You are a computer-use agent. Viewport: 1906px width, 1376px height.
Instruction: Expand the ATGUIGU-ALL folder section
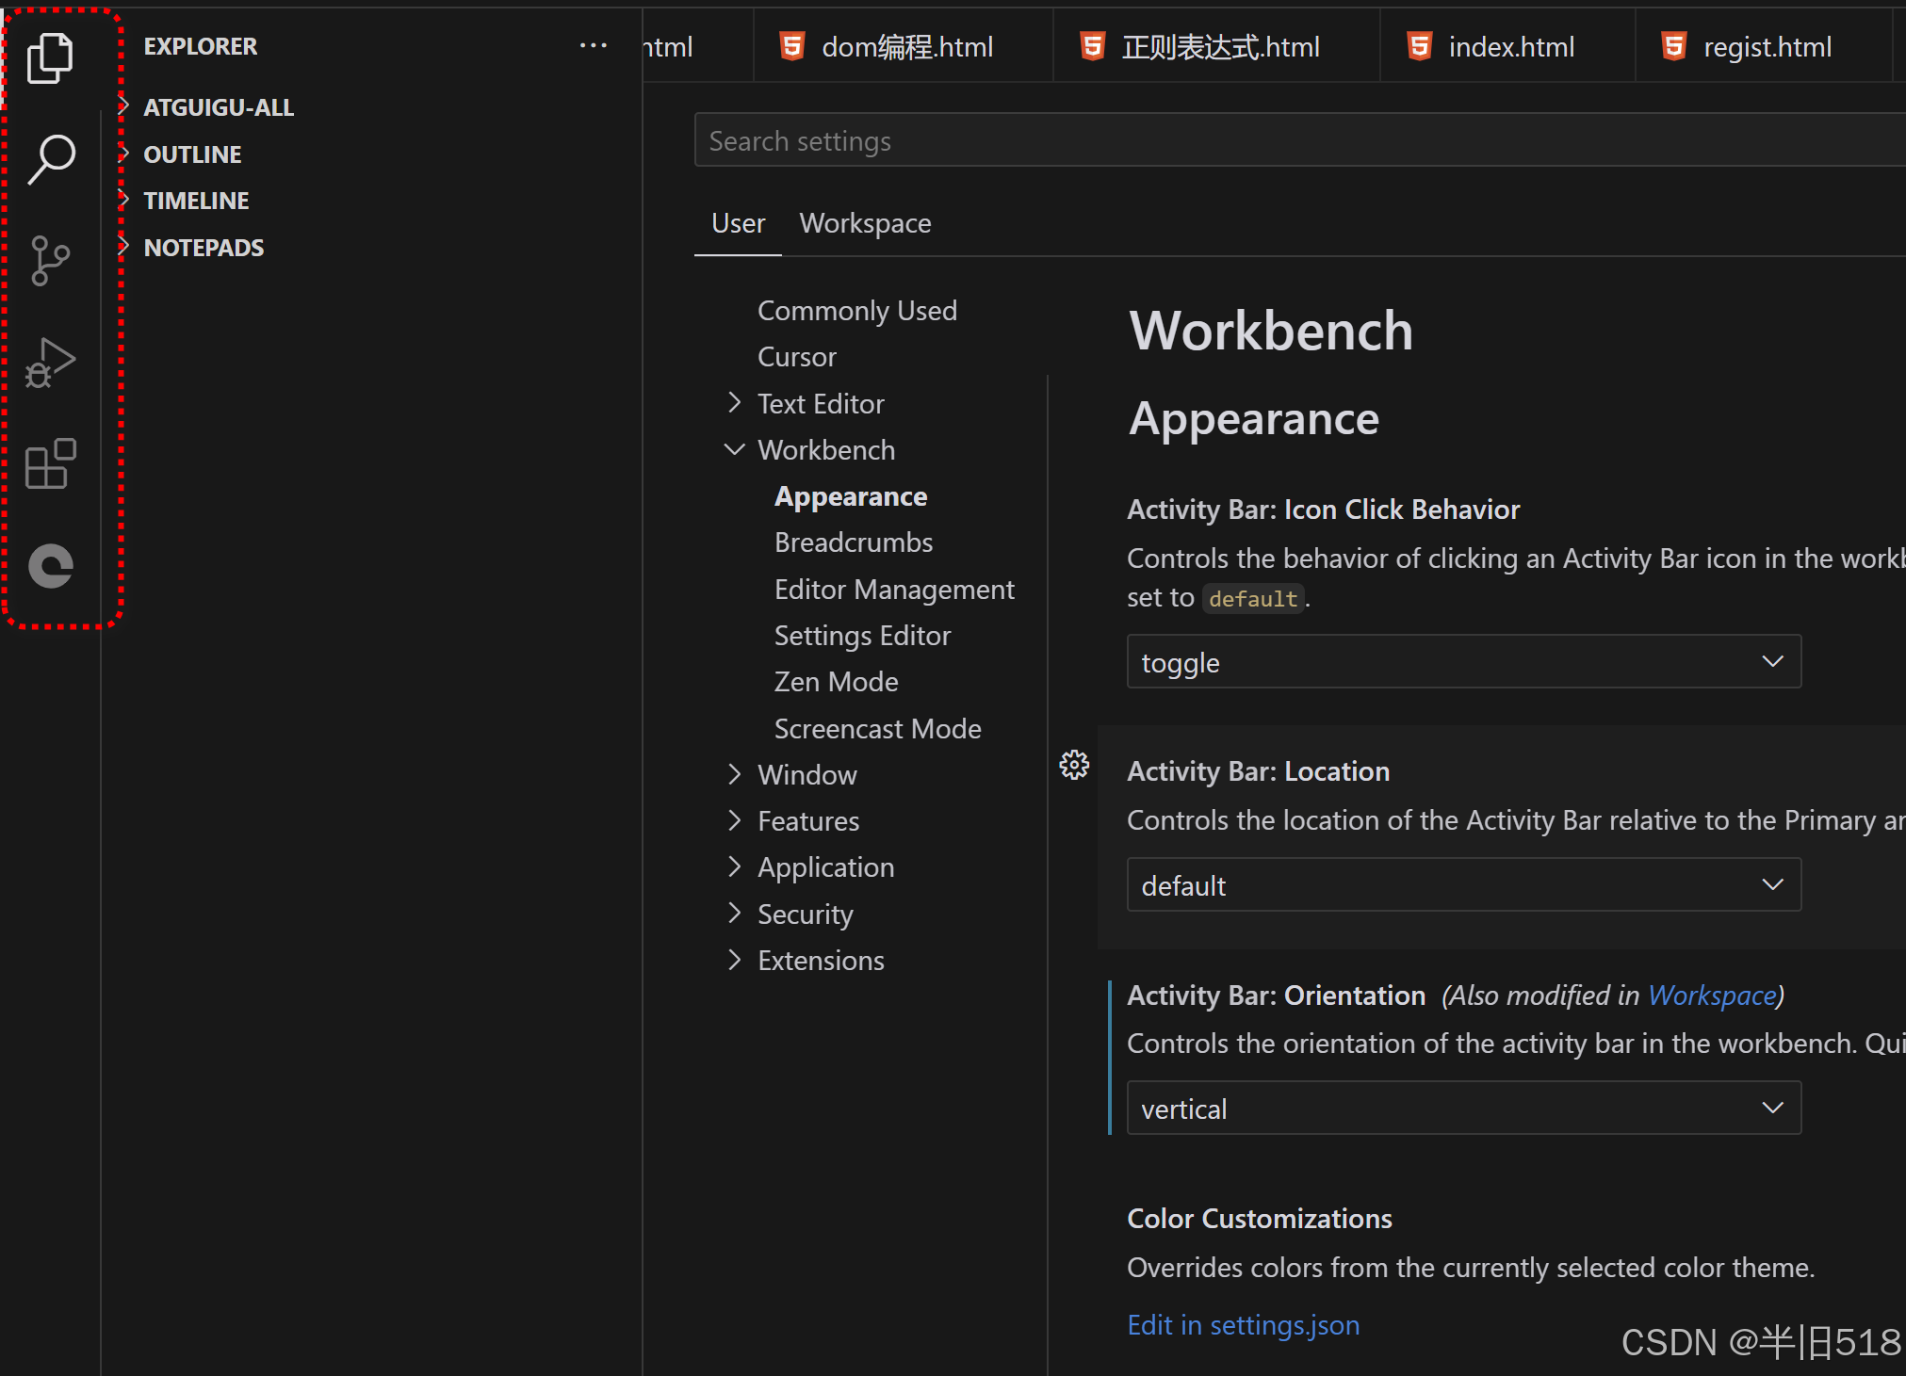coord(218,107)
